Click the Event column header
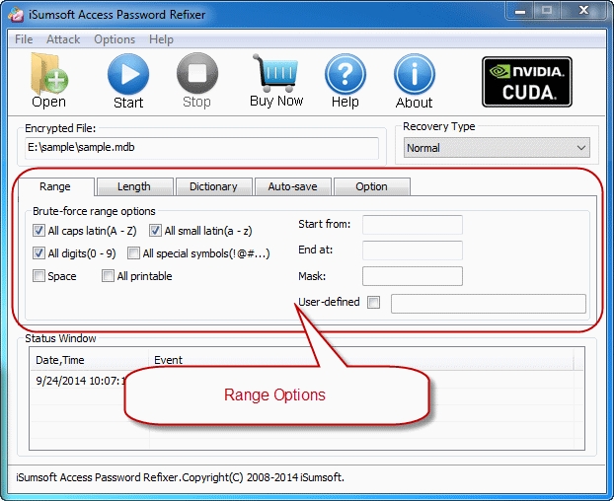 pyautogui.click(x=361, y=360)
